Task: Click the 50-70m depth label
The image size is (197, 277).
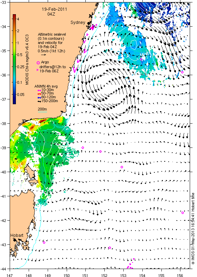Action: point(47,93)
